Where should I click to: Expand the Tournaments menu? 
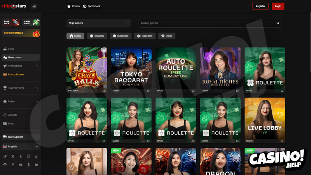(21, 88)
